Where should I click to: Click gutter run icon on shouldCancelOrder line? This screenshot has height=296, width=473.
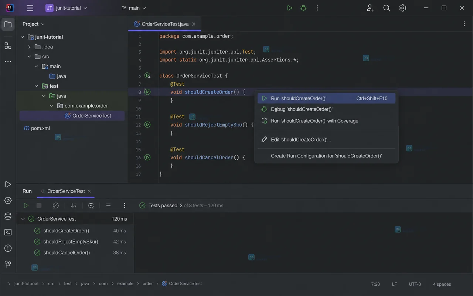coord(147,157)
